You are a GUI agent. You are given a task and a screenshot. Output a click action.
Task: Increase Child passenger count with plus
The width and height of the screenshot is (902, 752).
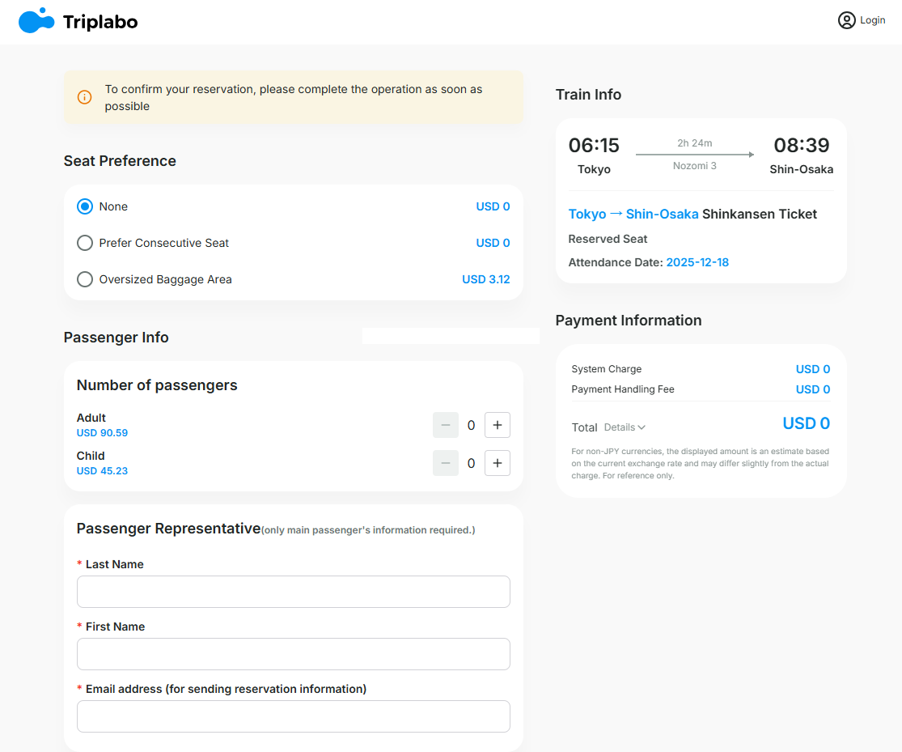[497, 463]
